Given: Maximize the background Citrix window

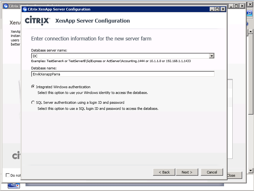Looking at the screenshot, I should point(236,6).
